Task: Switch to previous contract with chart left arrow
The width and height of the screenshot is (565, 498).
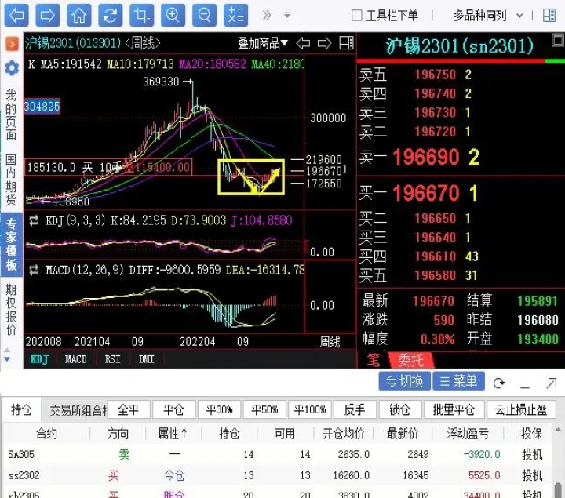Action: pyautogui.click(x=303, y=43)
